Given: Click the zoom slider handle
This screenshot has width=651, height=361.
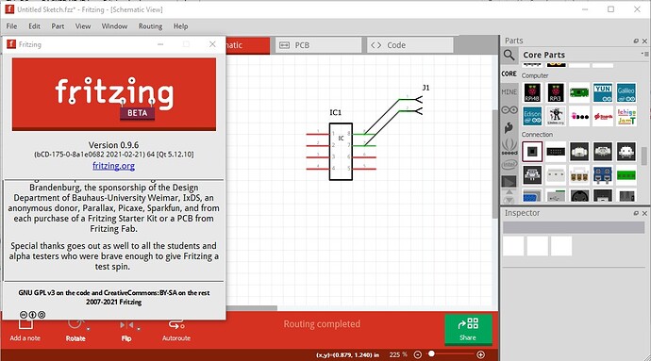Looking at the screenshot, I should pos(432,354).
